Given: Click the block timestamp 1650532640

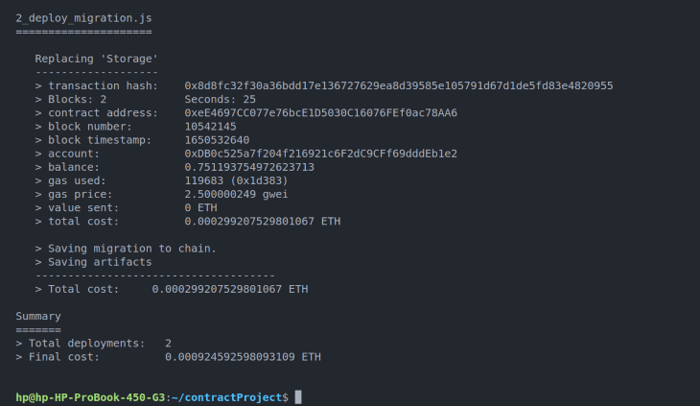Looking at the screenshot, I should [x=217, y=139].
